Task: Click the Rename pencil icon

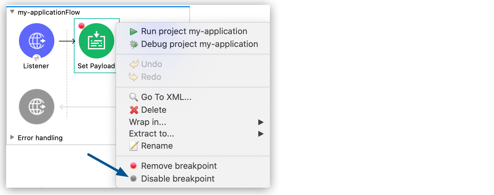Action: pos(133,146)
